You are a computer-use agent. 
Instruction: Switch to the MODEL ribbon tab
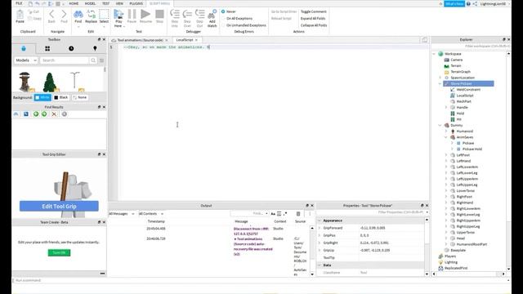90,3
